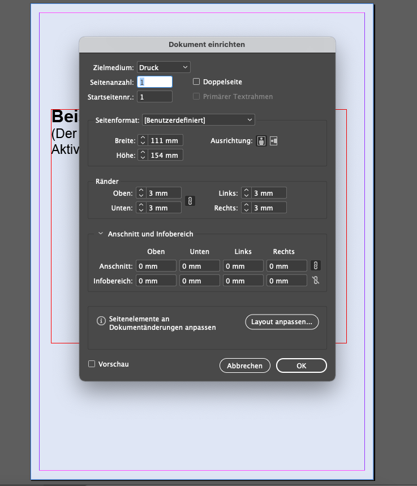Toggle the margins chain link icon
This screenshot has width=417, height=486.
[x=191, y=201]
